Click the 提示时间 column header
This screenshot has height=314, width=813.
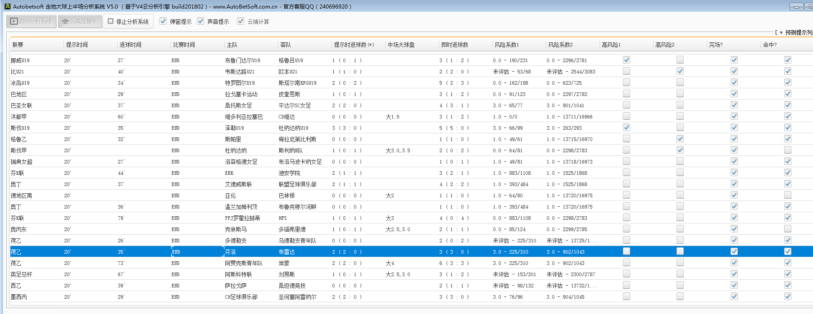pyautogui.click(x=77, y=45)
